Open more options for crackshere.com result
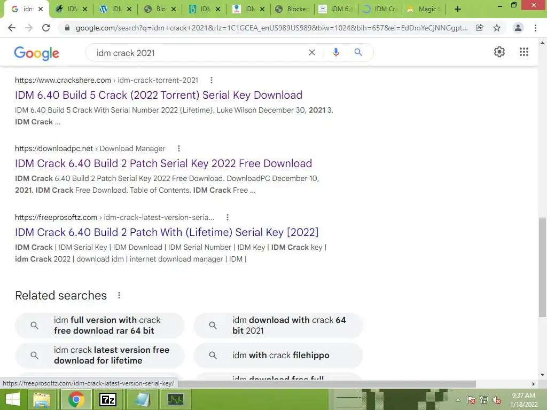547x410 pixels. pyautogui.click(x=212, y=80)
